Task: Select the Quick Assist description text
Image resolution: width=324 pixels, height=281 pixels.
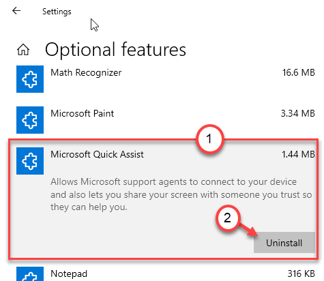Action: (181, 194)
